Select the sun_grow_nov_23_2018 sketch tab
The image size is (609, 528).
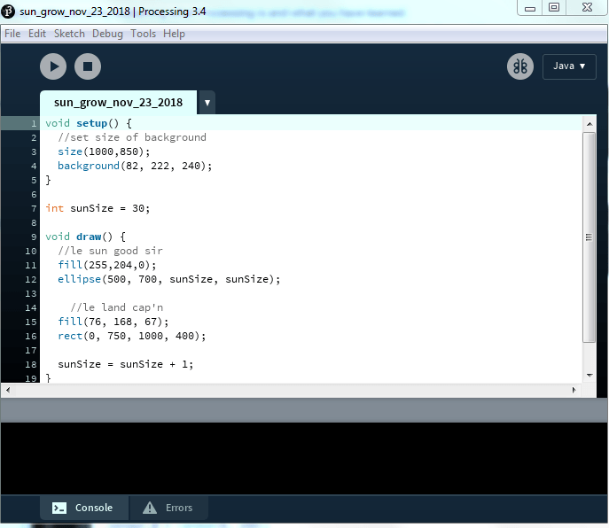[118, 103]
